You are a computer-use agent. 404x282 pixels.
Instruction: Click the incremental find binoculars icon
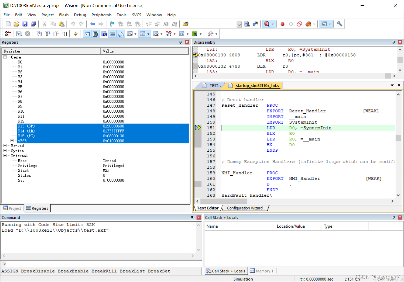click(255, 24)
